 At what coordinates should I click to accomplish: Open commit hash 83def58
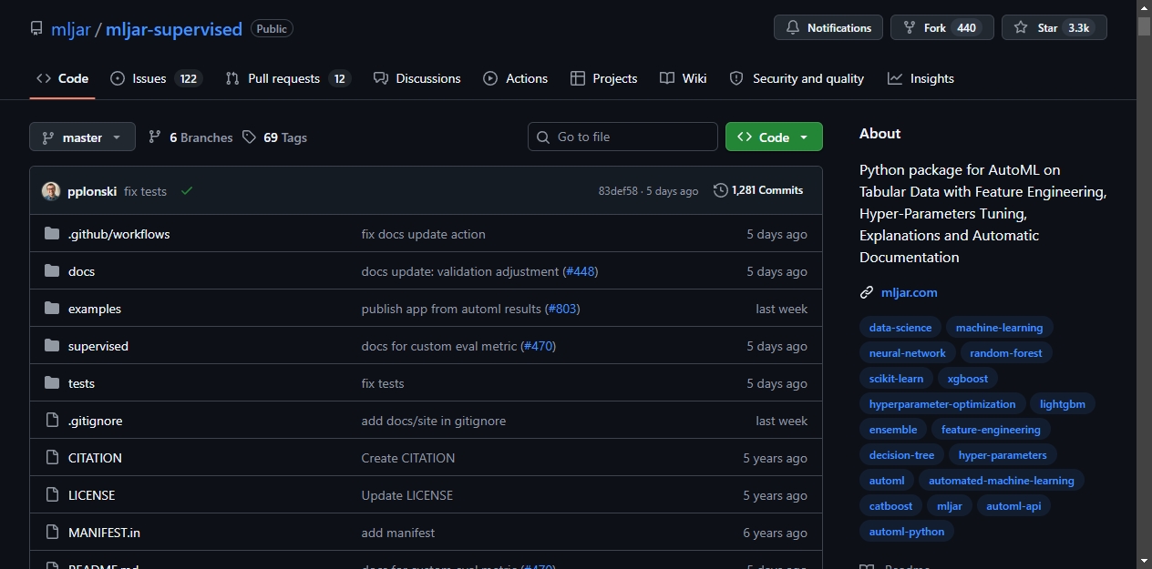(618, 191)
